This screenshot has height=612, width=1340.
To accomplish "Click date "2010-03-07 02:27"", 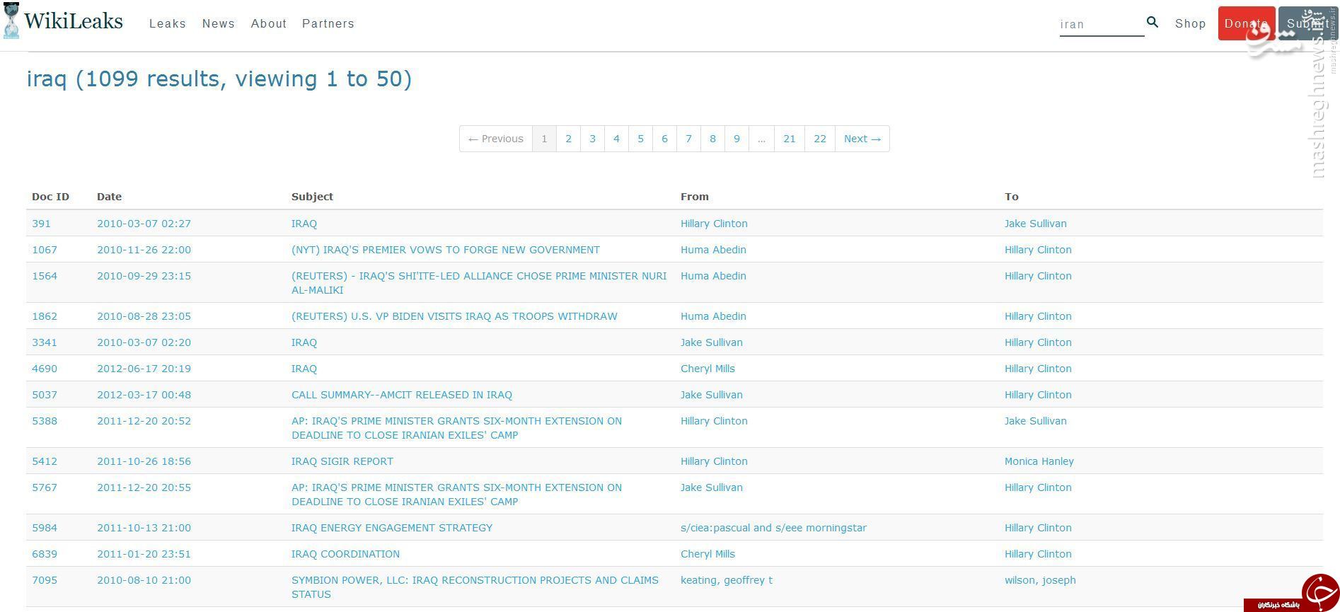I will [x=144, y=224].
